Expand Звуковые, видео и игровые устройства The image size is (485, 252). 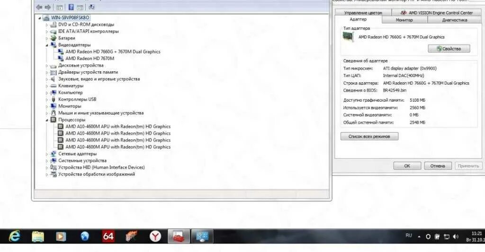[47, 79]
